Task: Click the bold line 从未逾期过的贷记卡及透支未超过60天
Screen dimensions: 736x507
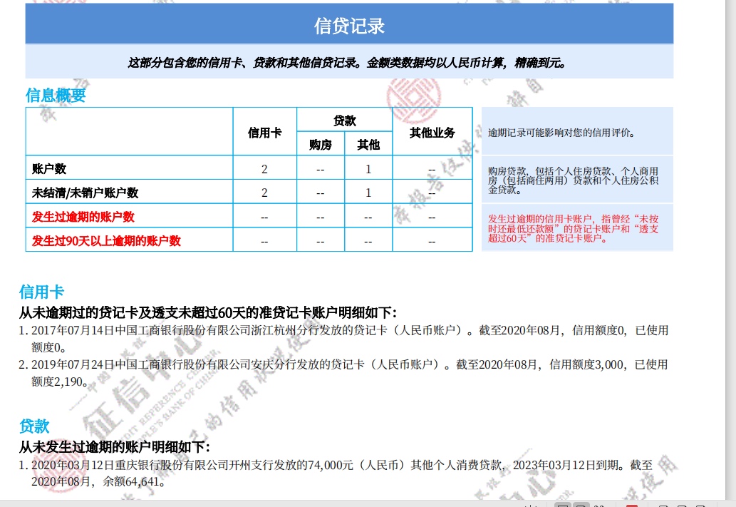Action: [x=208, y=312]
